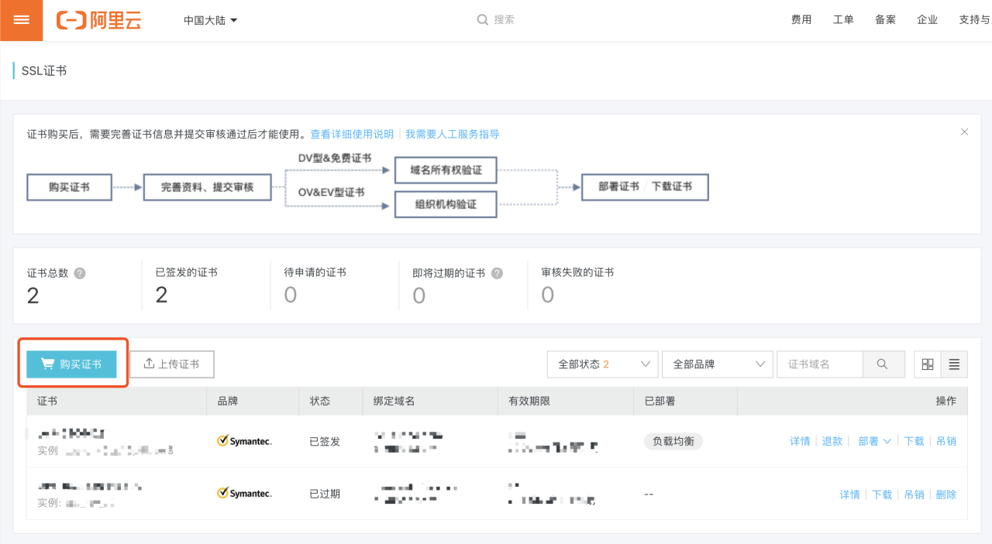This screenshot has height=544, width=992.
Task: Click the search magnifier beside certificate domain field
Action: click(883, 364)
